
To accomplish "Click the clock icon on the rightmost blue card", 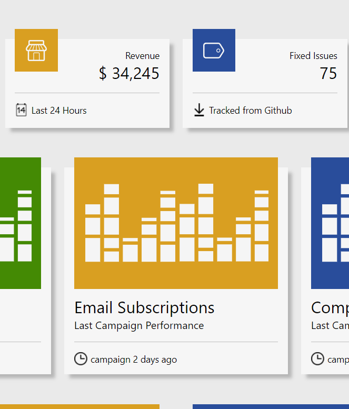I will pyautogui.click(x=317, y=359).
